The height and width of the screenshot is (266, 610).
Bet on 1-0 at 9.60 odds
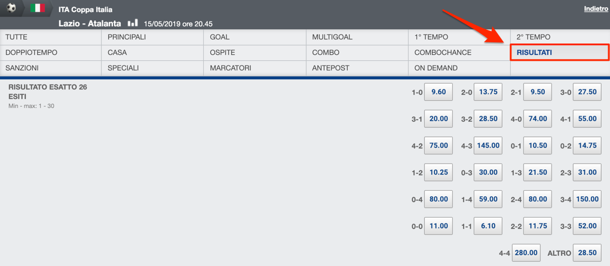click(x=439, y=92)
